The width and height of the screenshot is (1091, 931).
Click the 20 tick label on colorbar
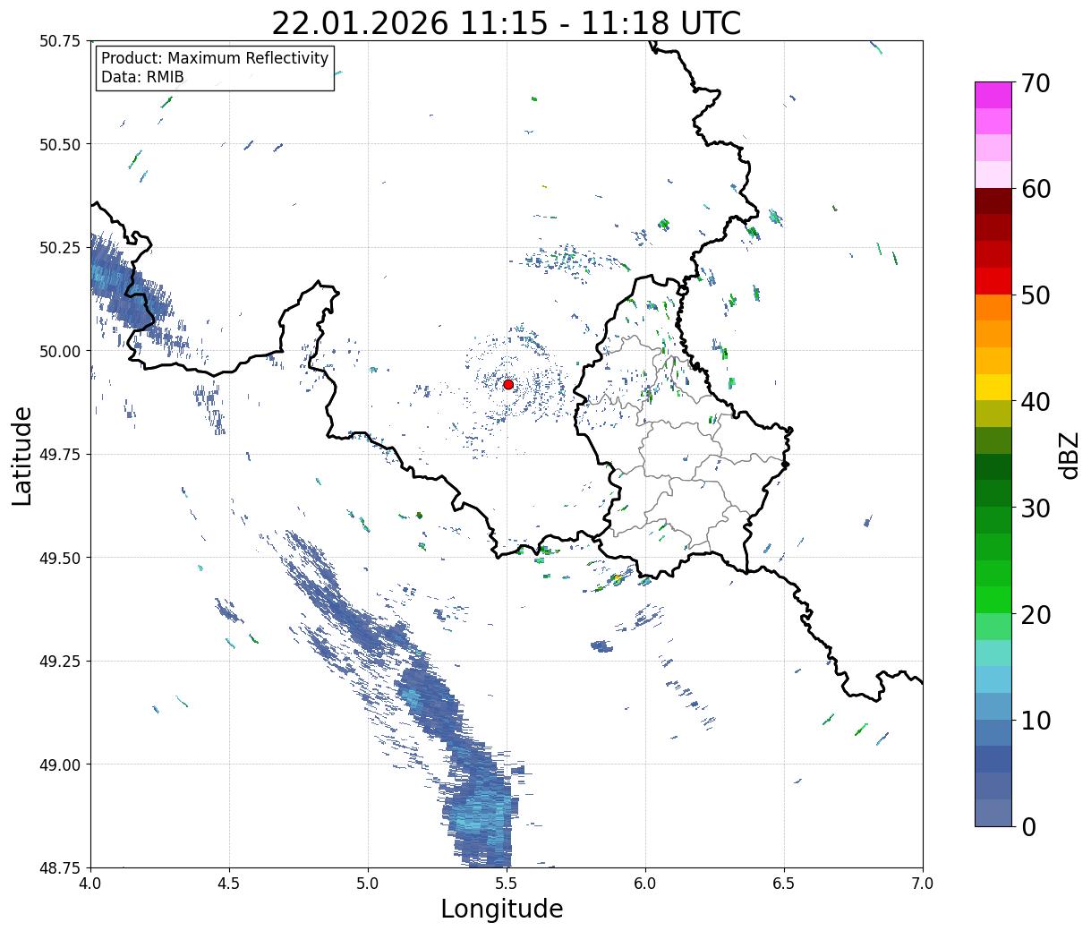pos(1035,614)
